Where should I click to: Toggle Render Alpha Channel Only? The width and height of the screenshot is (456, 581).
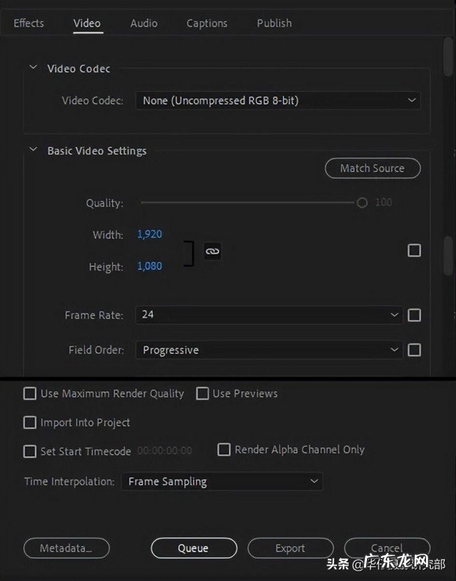coord(224,450)
